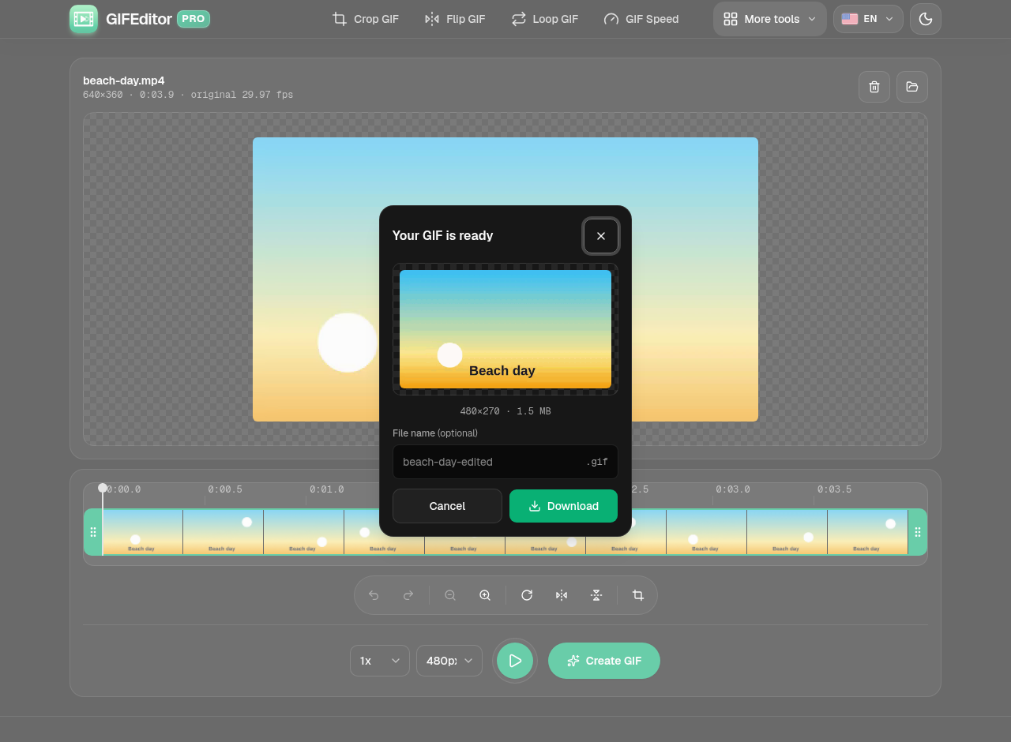Open the Crop GIF tool
This screenshot has width=1011, height=742.
point(366,19)
